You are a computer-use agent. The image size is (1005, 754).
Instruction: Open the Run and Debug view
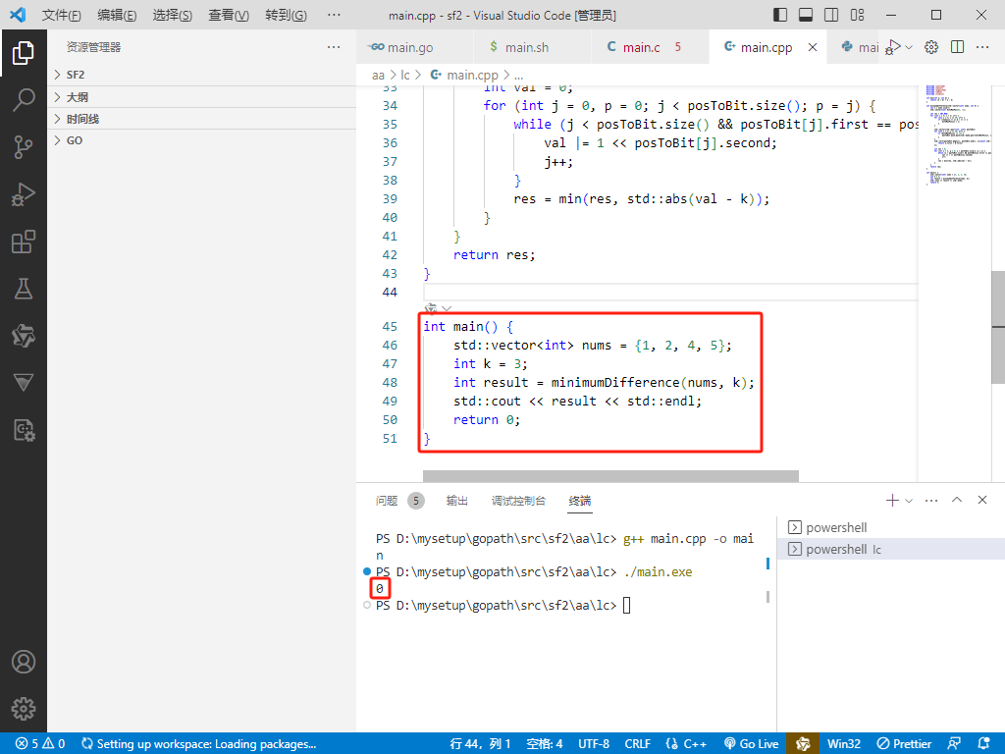pos(24,194)
